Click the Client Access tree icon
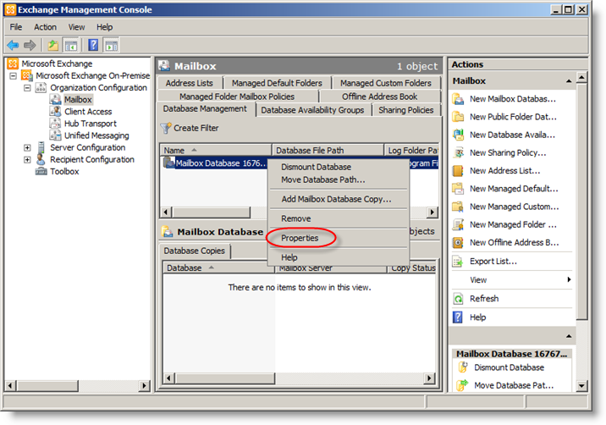Viewport: 606px width, 425px height. pyautogui.click(x=55, y=112)
